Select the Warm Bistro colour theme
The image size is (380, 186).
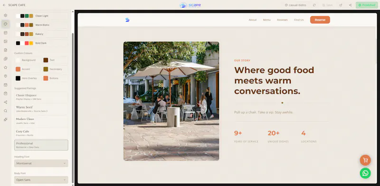pyautogui.click(x=41, y=25)
